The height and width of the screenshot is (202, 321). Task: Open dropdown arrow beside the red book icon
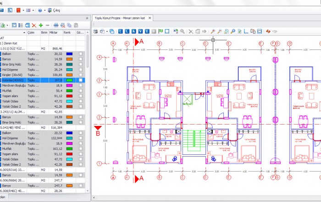[23, 10]
